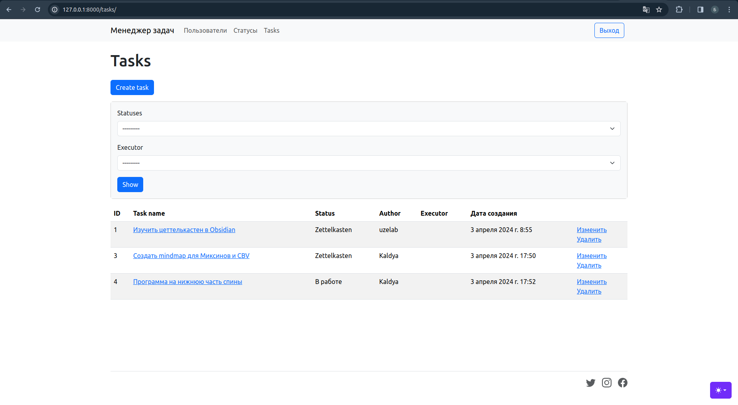This screenshot has width=738, height=405.
Task: Expand the Executor dropdown
Action: [369, 163]
